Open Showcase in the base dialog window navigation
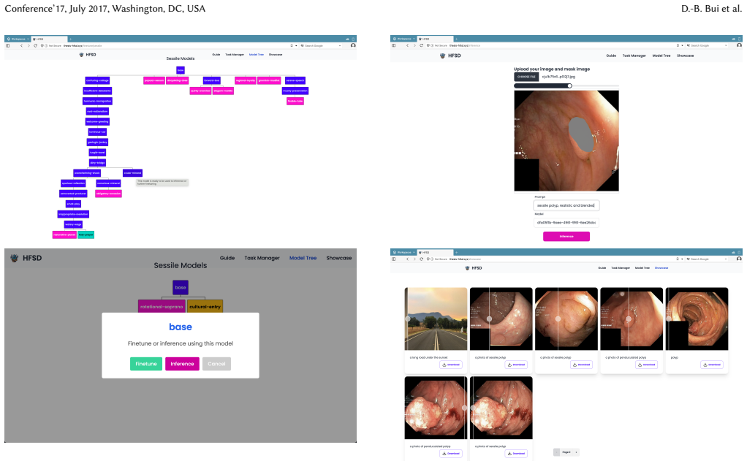Screen dimensions: 747x461 tap(338, 258)
